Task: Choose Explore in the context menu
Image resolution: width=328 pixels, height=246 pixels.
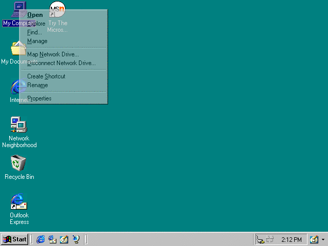Action: pos(64,24)
